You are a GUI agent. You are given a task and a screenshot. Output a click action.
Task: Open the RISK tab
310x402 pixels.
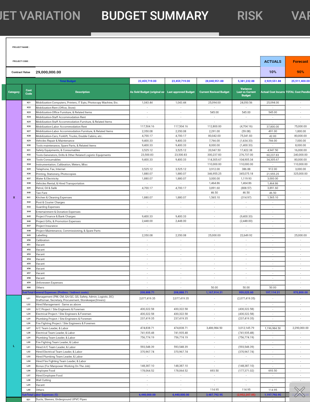point(250,16)
